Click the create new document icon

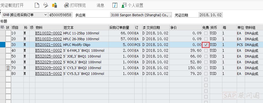point(37,5)
